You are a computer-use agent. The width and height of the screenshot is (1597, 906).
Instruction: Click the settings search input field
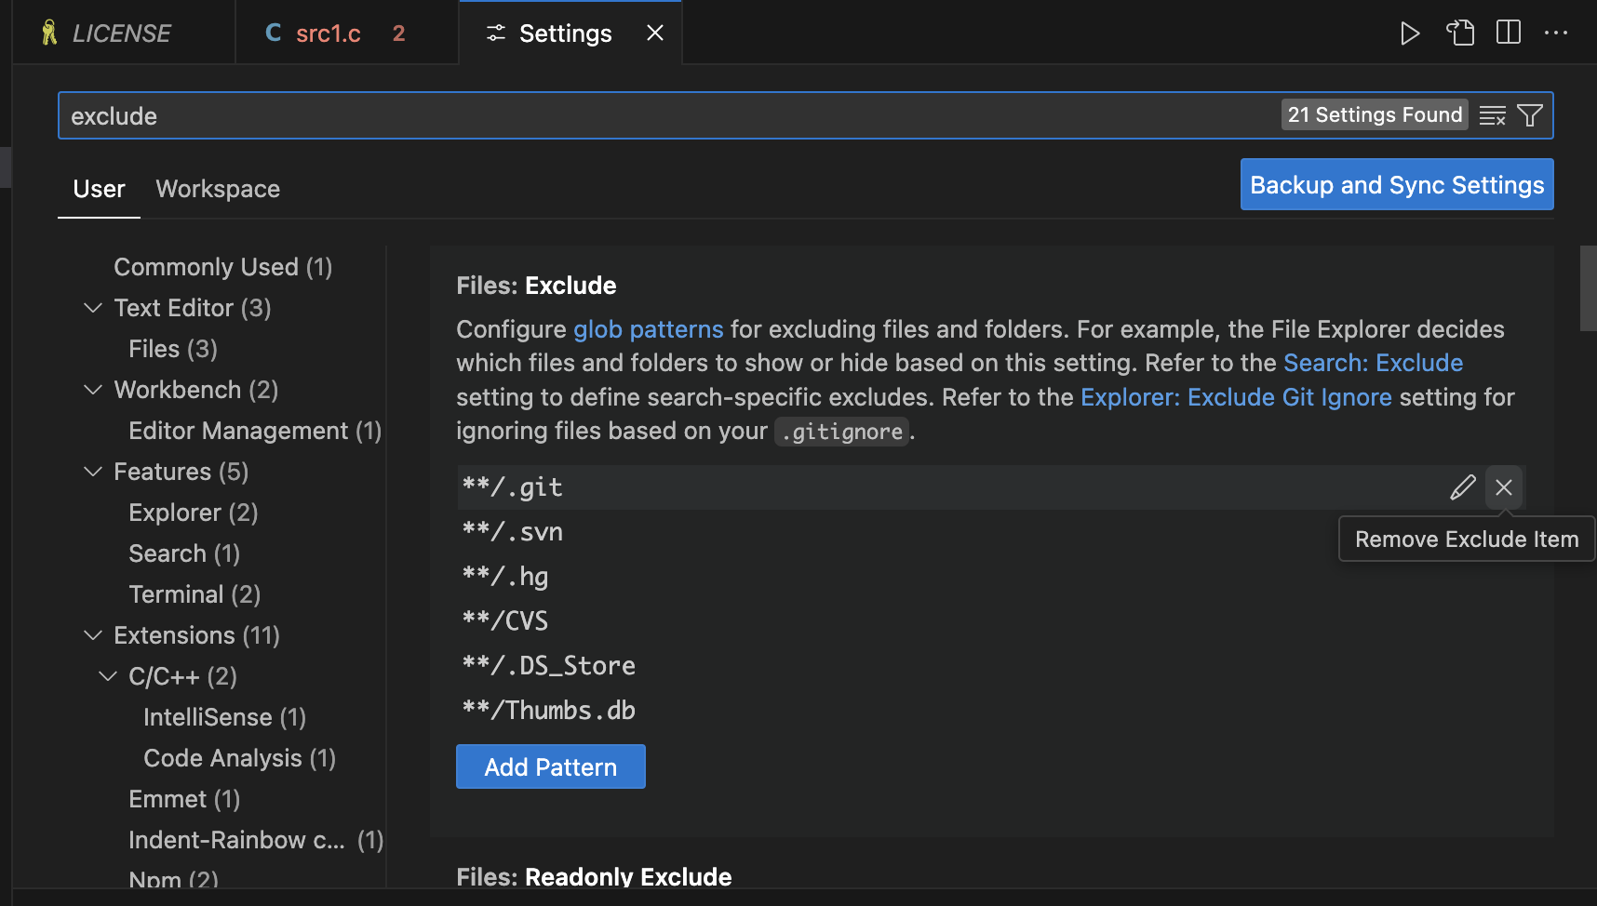[x=651, y=115]
